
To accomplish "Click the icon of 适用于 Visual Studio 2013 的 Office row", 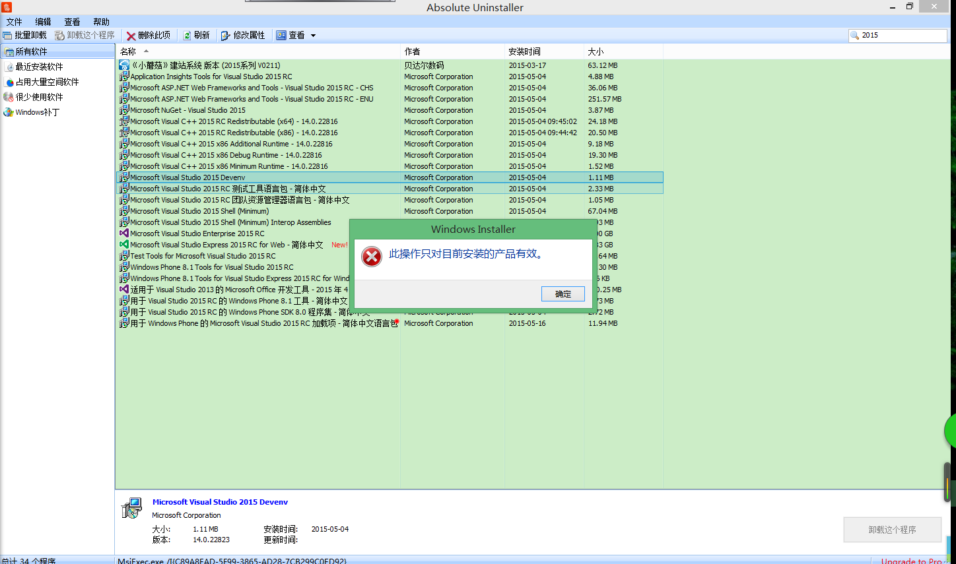I will [x=124, y=290].
